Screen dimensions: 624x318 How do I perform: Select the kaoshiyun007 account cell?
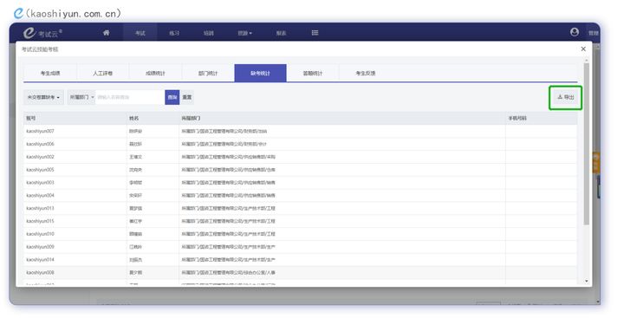pos(75,131)
